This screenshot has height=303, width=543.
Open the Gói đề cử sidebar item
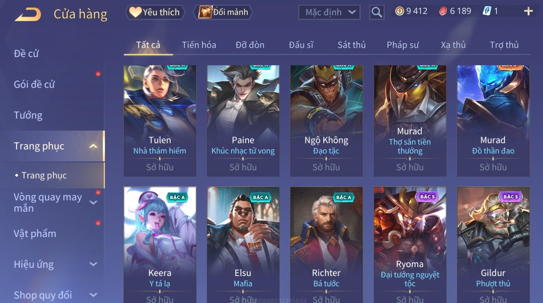click(34, 84)
